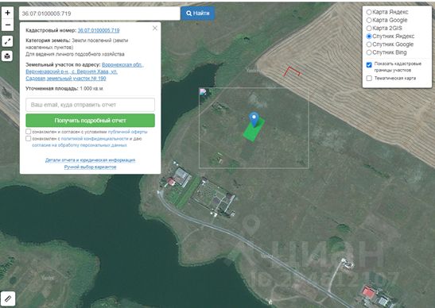Close the cadastral info panel
The height and width of the screenshot is (308, 435).
[155, 28]
